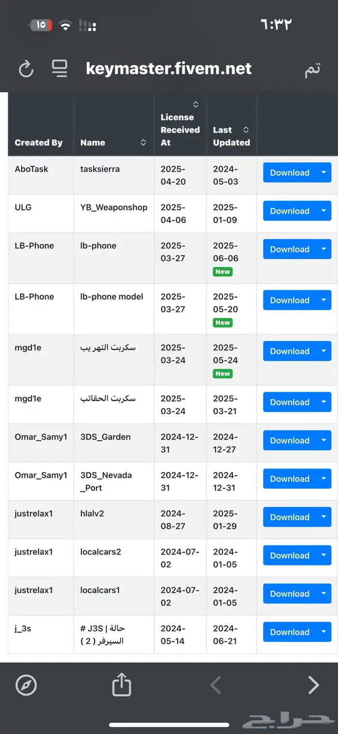
Task: Sort the table by Name column
Action: click(143, 143)
